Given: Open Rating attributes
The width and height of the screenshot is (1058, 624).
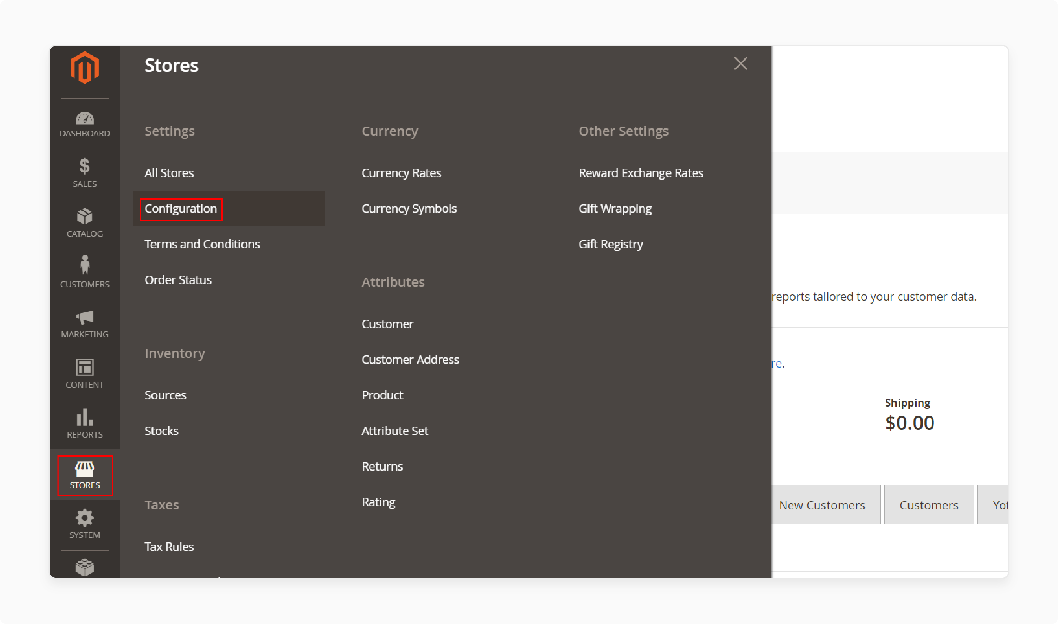Looking at the screenshot, I should click(x=378, y=503).
